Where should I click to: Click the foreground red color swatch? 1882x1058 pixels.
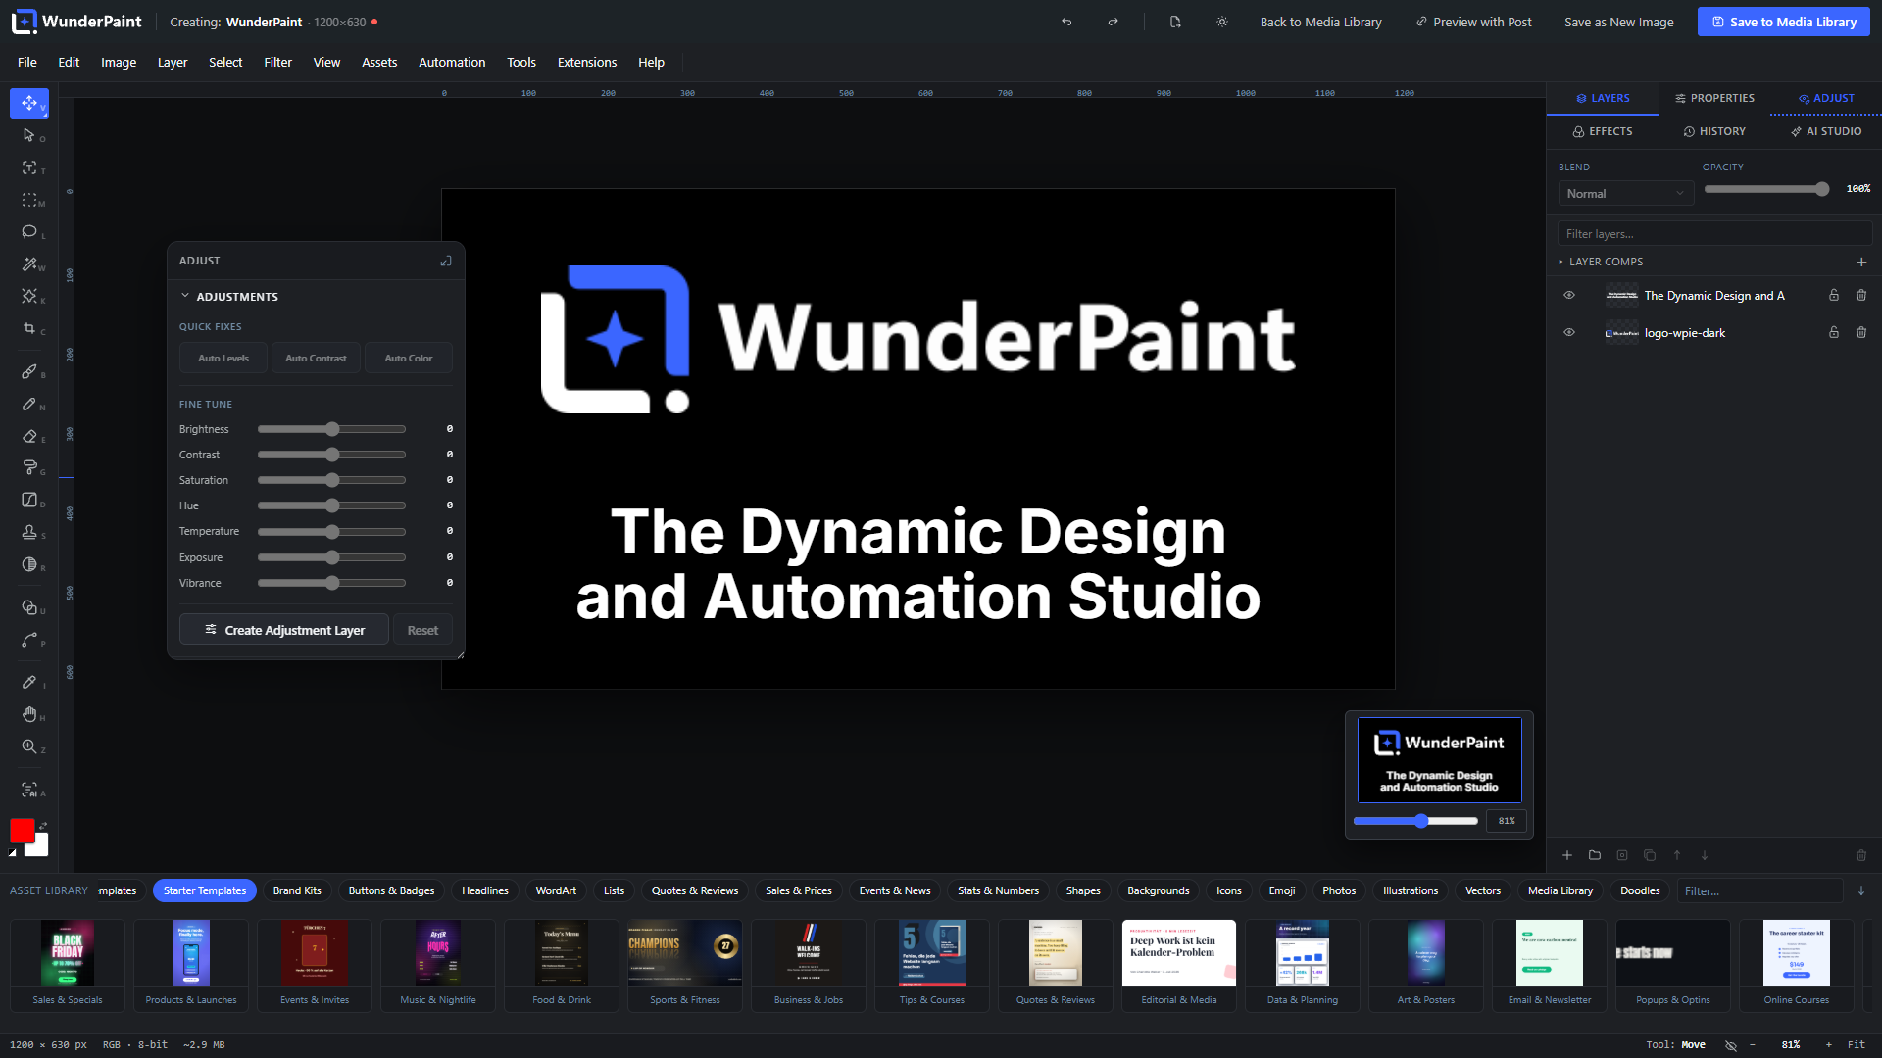23,831
